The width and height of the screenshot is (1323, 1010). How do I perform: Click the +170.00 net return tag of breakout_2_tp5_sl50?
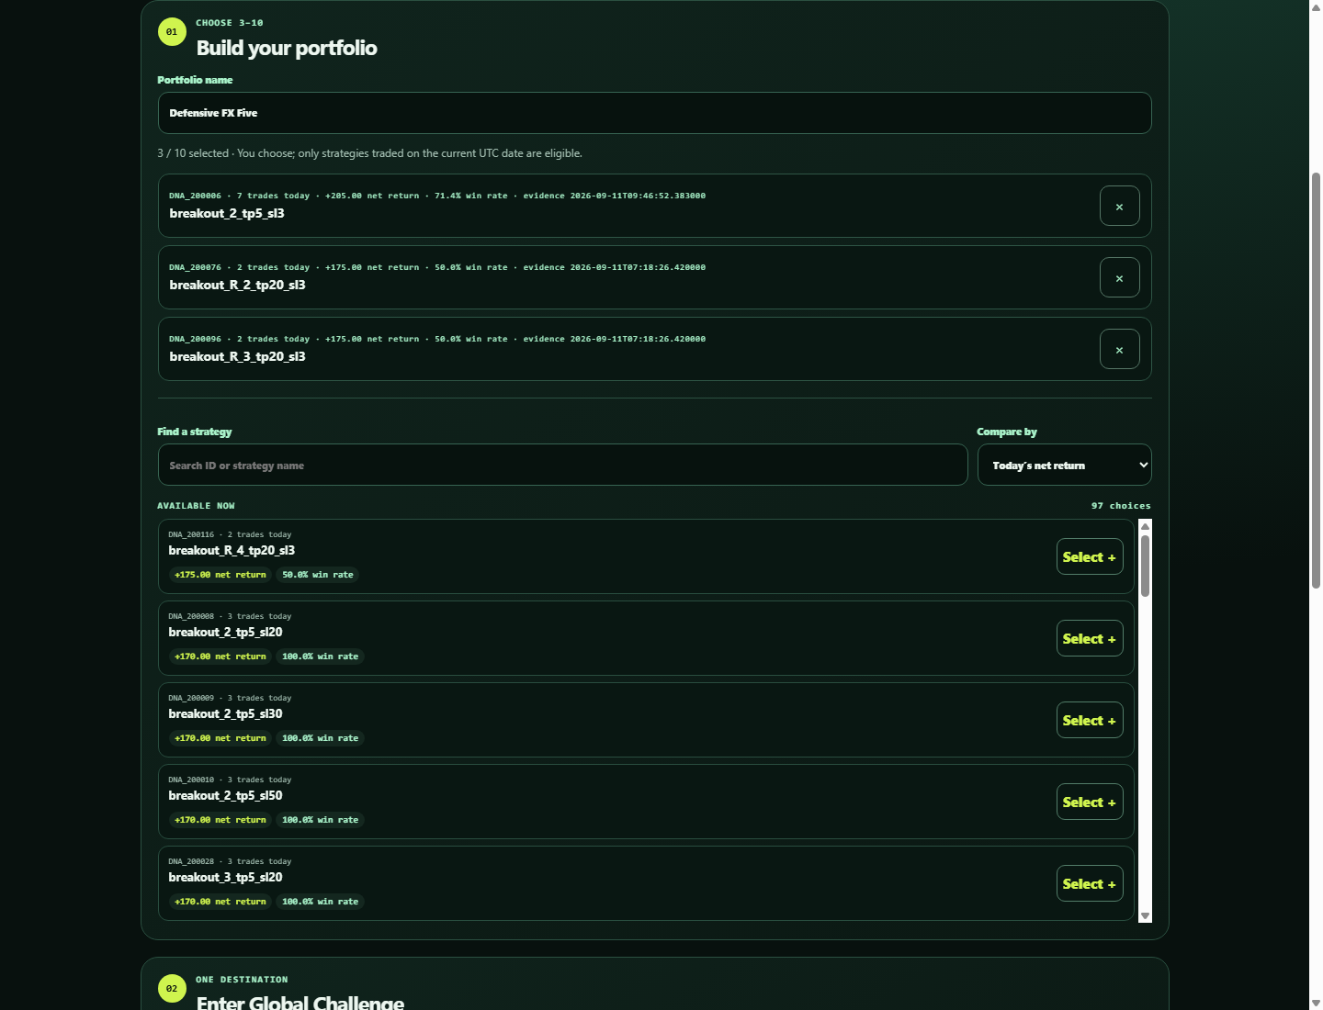(x=220, y=820)
